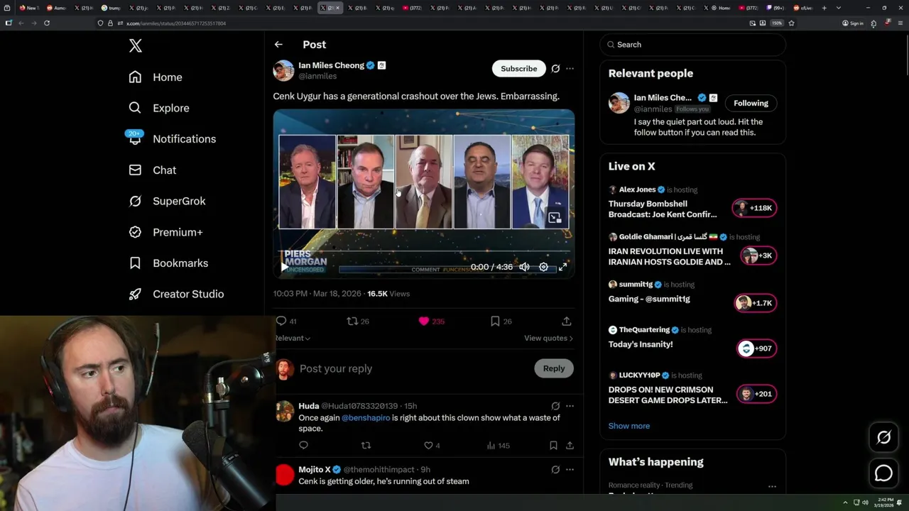Click the Subscribe button
Viewport: 909px width, 511px height.
(x=519, y=69)
